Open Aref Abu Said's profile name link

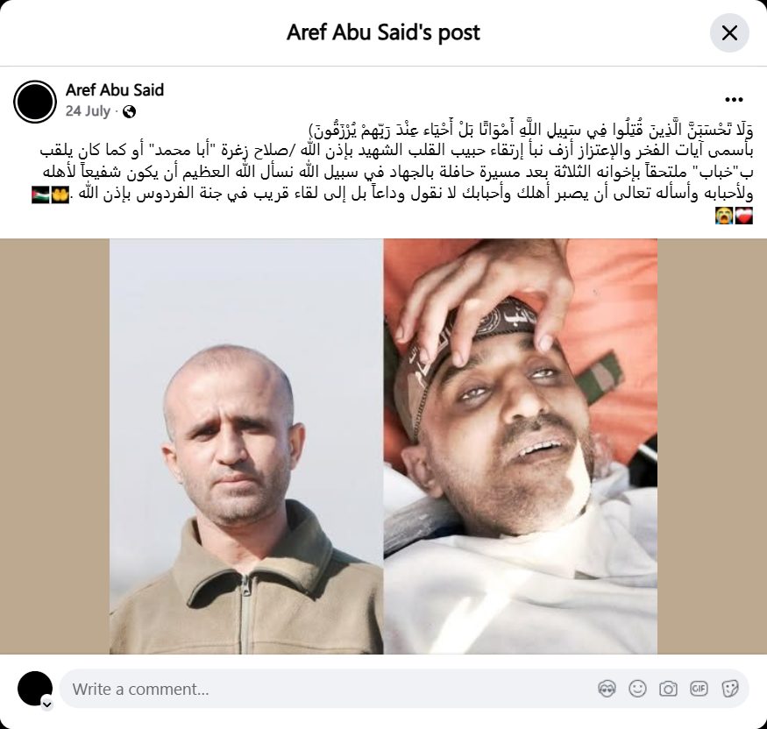[x=115, y=90]
